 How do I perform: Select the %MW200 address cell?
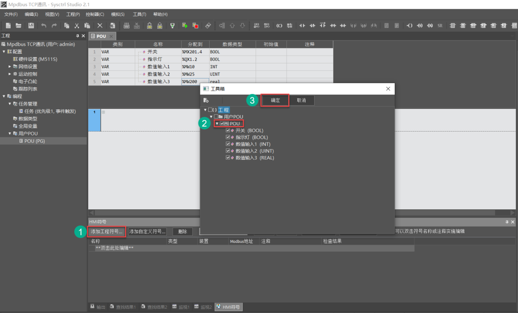(x=195, y=82)
